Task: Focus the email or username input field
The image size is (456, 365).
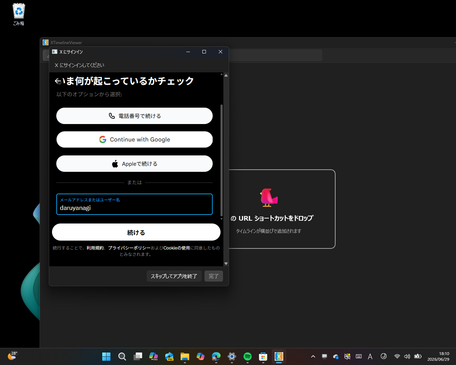Action: point(134,204)
